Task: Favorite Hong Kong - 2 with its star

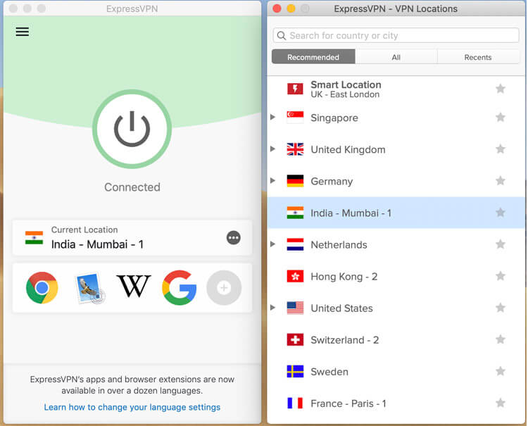Action: click(x=501, y=276)
